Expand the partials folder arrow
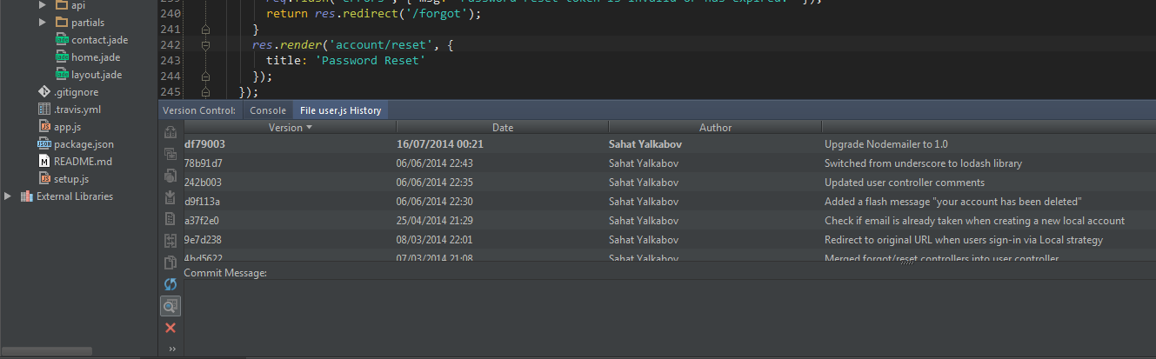This screenshot has width=1156, height=359. click(43, 22)
